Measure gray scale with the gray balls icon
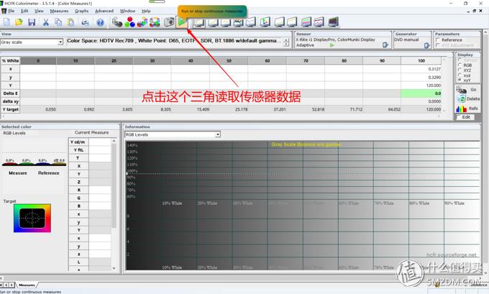 point(117,22)
